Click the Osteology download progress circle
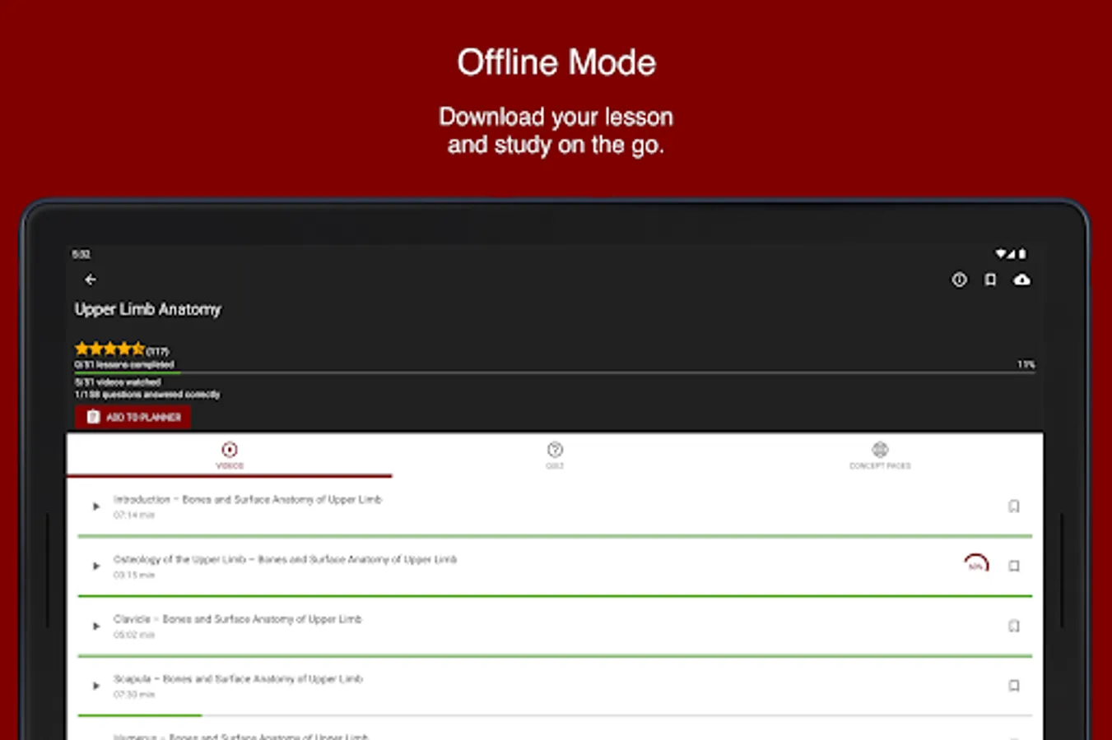Screen dimensions: 1112x740 tap(976, 565)
